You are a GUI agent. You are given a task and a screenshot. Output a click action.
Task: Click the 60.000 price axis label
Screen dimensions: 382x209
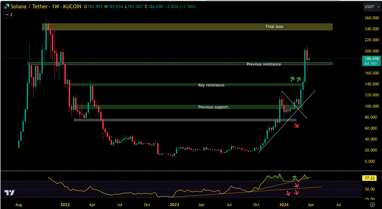point(371,128)
